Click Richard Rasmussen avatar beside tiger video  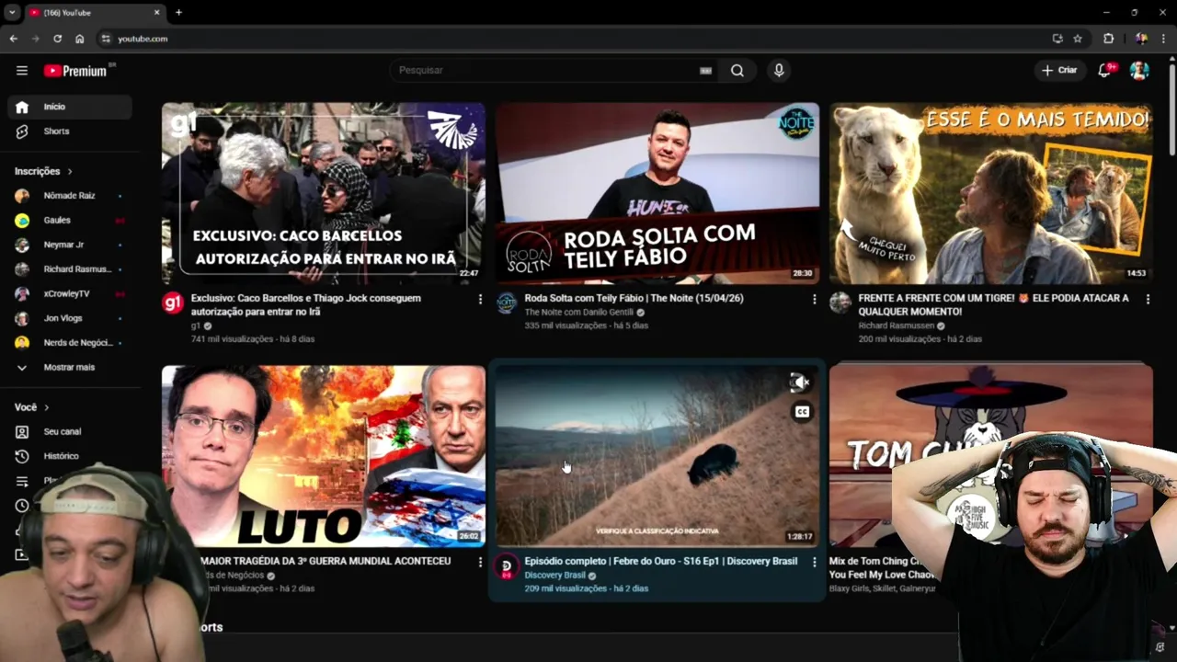(840, 303)
